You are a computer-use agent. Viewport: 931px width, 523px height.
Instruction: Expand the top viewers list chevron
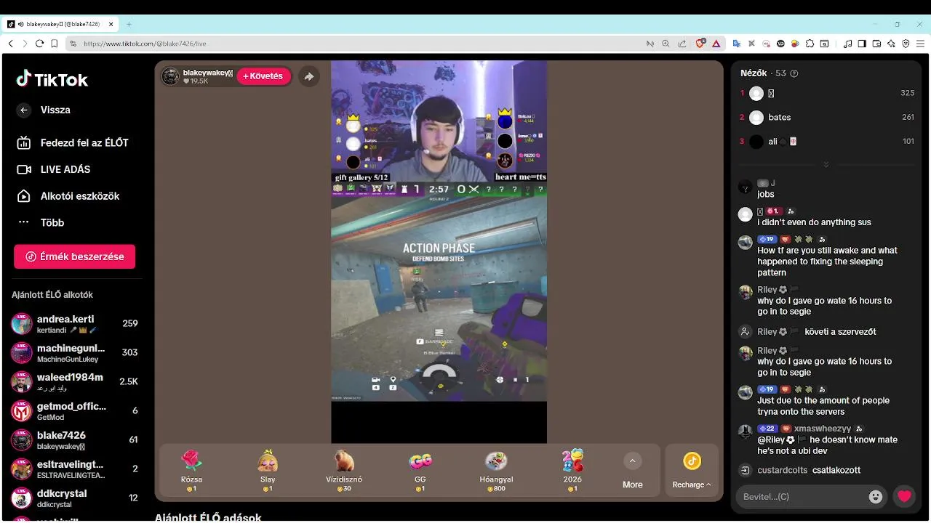click(x=826, y=165)
